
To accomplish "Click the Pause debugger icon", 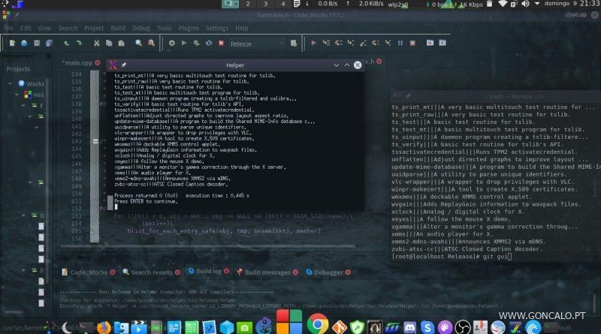I will coord(400,43).
